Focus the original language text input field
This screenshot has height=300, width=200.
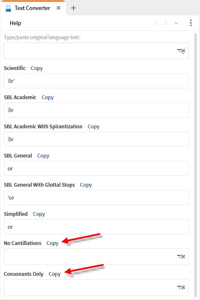[x=96, y=51]
